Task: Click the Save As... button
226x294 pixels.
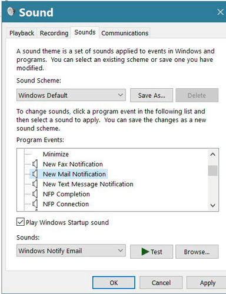Action: 151,95
